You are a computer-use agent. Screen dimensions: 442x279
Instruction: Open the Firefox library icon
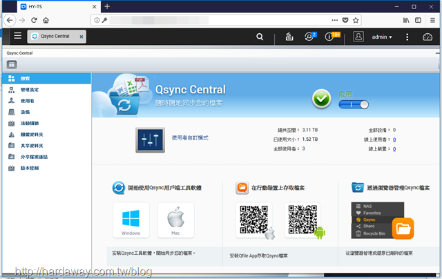click(x=406, y=20)
